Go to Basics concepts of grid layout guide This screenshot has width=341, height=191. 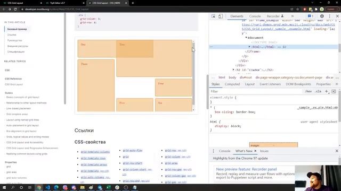click(x=22, y=97)
